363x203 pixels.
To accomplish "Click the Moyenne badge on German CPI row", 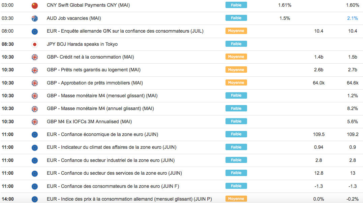I will tap(236, 199).
